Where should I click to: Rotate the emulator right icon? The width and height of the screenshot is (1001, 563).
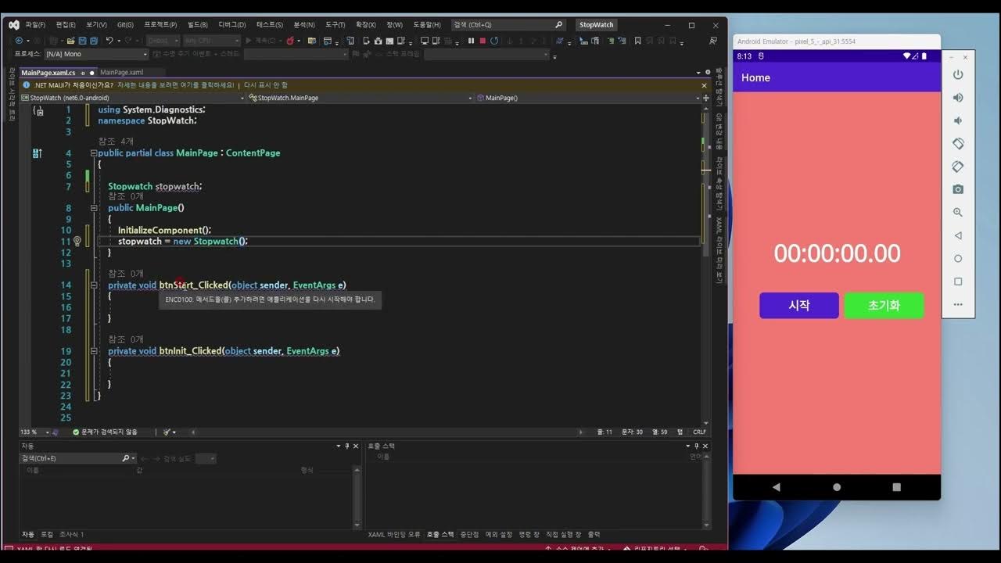point(957,167)
